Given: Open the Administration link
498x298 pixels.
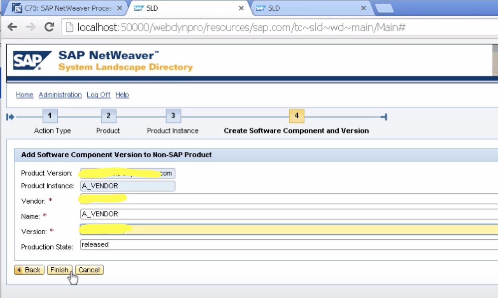Looking at the screenshot, I should pyautogui.click(x=60, y=95).
